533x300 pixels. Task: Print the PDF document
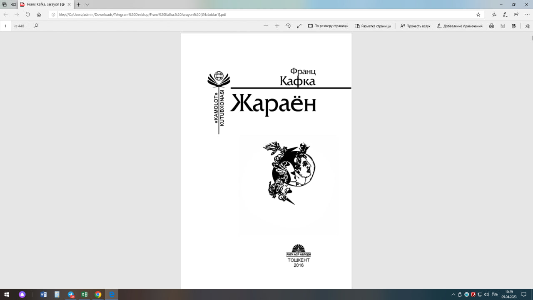point(491,25)
